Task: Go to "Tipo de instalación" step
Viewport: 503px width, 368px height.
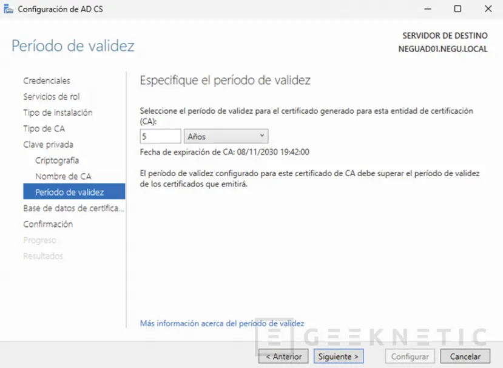Action: point(58,113)
